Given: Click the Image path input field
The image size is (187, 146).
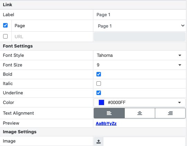Looking at the screenshot, I should [x=144, y=142].
